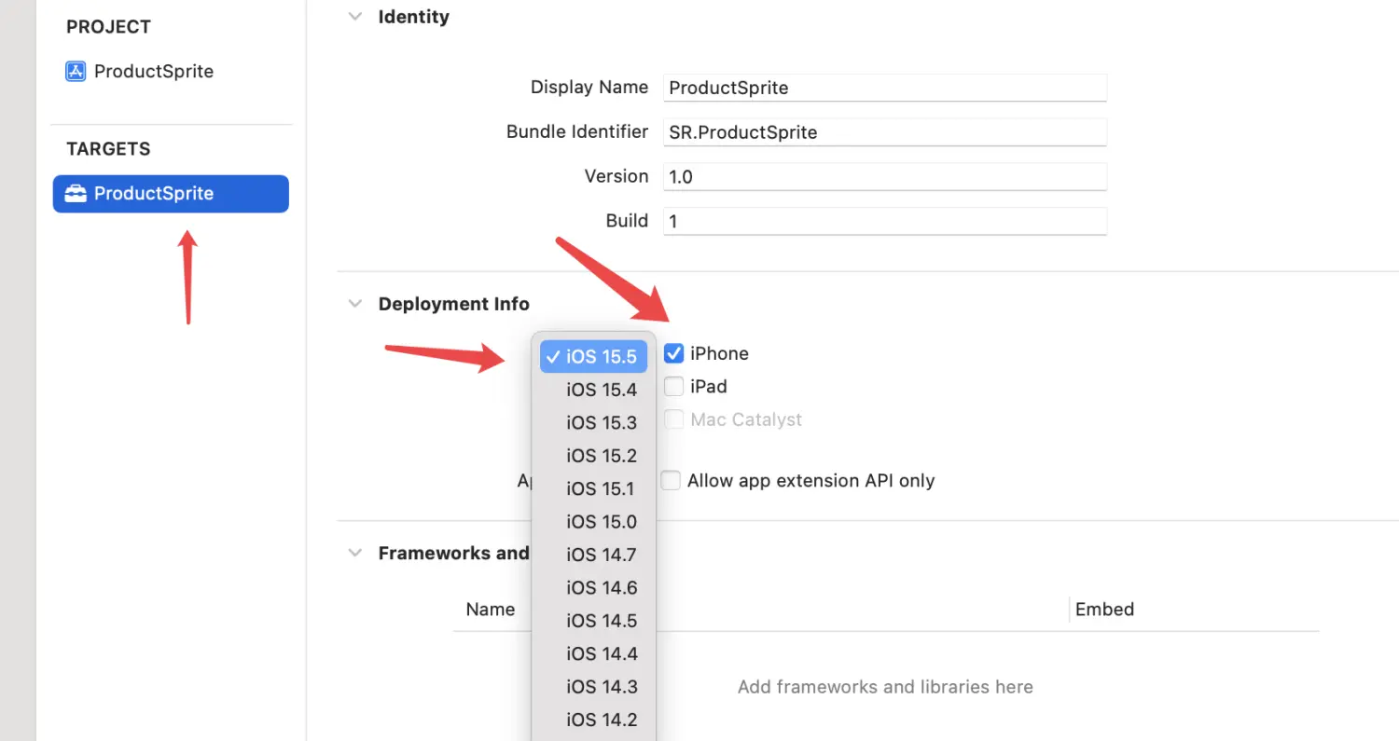Collapse the Frameworks and Libraries section chevron
1399x741 pixels.
354,553
